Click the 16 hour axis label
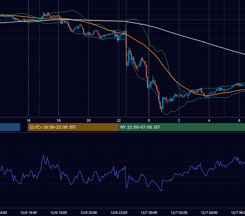The width and height of the screenshot is (245, 216). pos(28,121)
